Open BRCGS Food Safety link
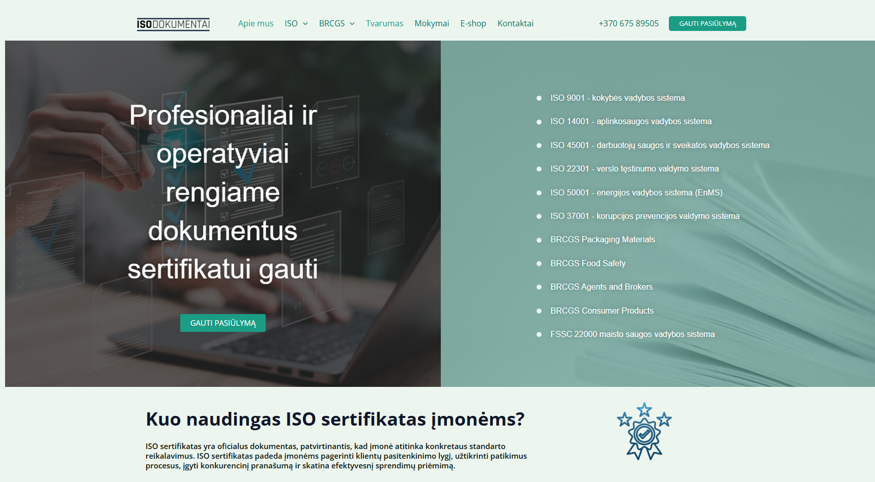 pos(588,263)
